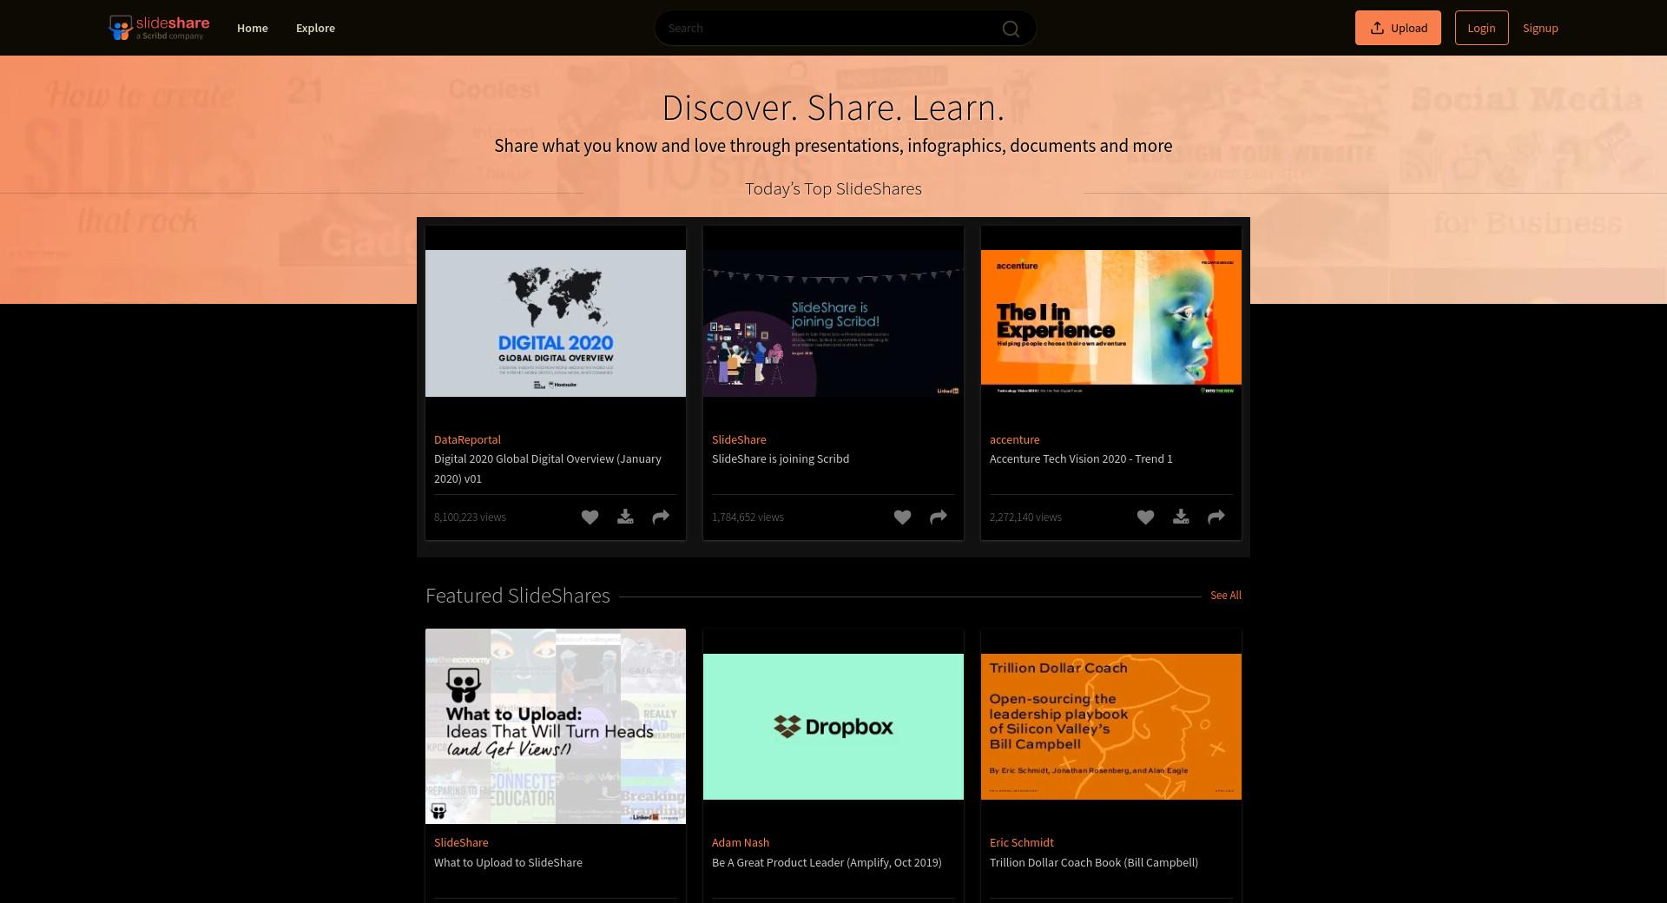1667x903 pixels.
Task: Download the Accenture Tech Vision 2020 slideshow
Action: tap(1181, 517)
